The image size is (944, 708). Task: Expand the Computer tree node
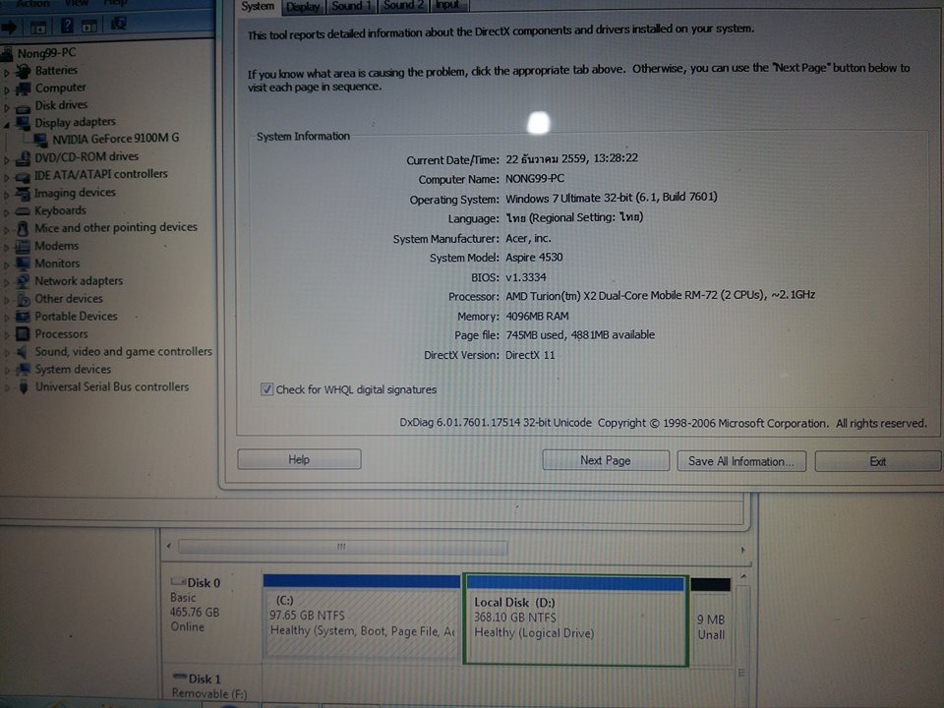point(7,90)
